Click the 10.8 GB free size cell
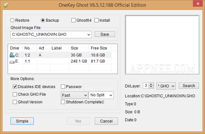This screenshot has height=134, width=205. pyautogui.click(x=98, y=55)
